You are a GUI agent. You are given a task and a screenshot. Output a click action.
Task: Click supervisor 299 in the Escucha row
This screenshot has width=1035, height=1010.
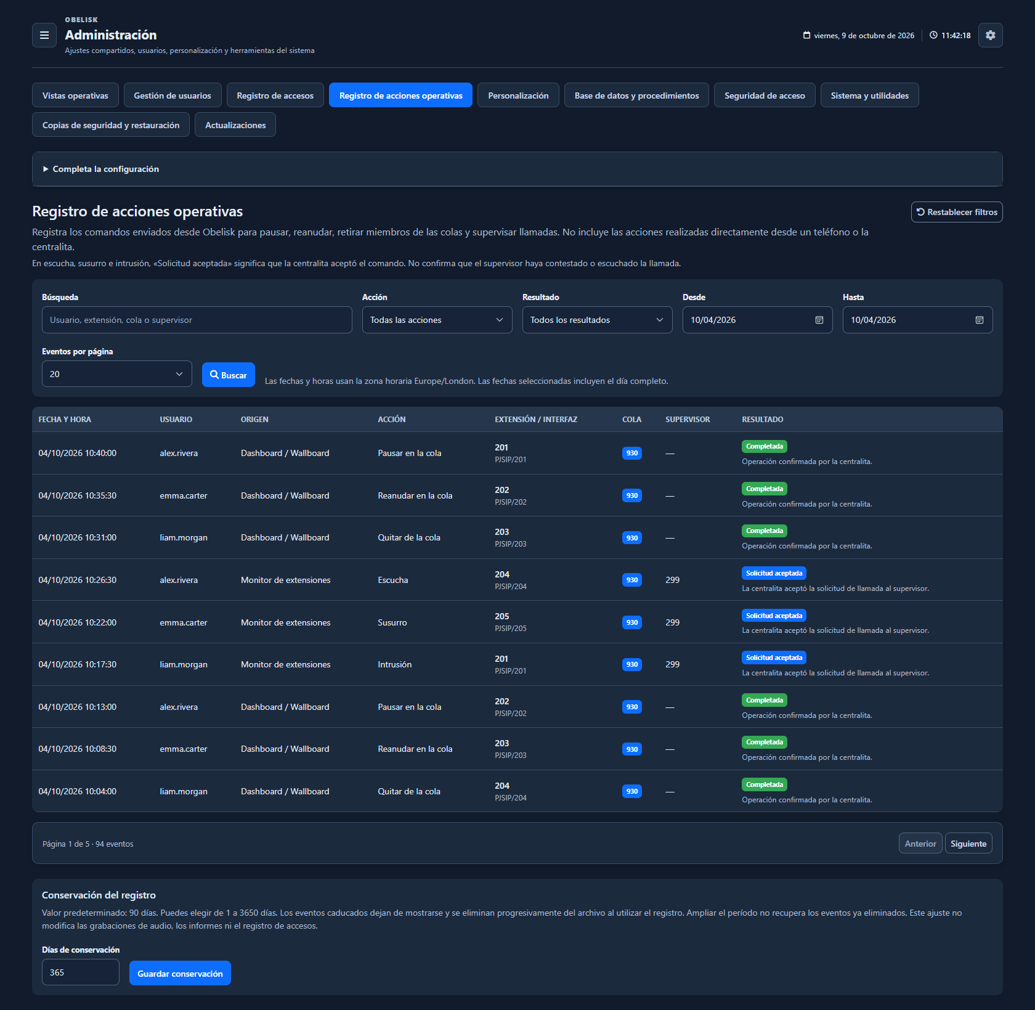tap(673, 580)
